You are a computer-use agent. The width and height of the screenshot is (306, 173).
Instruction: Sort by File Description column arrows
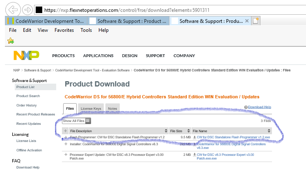[x=166, y=131]
